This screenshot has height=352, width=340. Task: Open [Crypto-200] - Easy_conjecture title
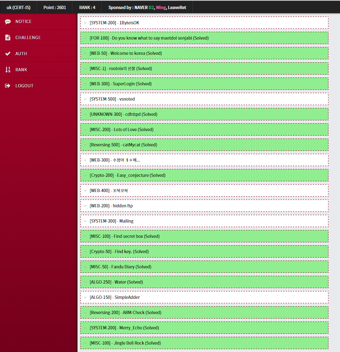127,175
